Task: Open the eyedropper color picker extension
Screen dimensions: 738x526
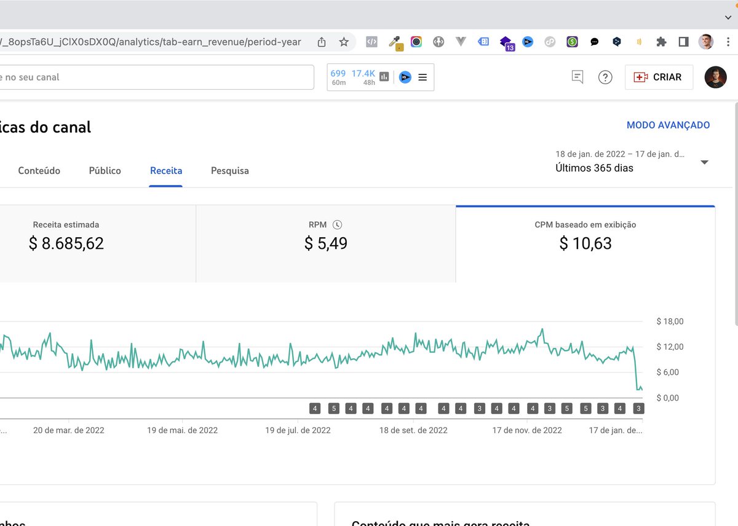Action: tap(395, 42)
